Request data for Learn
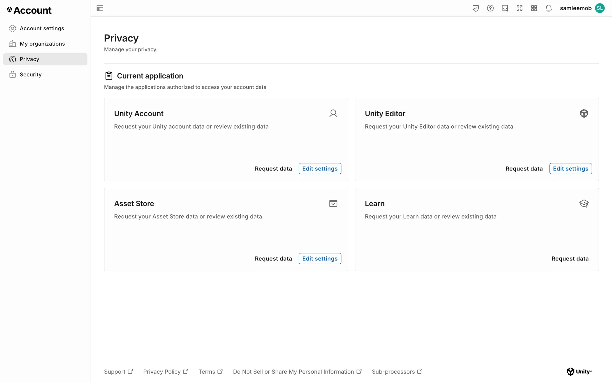 [570, 259]
